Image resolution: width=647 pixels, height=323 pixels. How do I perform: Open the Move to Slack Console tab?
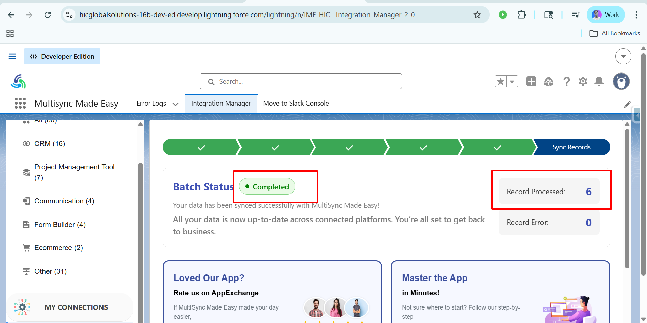point(296,104)
